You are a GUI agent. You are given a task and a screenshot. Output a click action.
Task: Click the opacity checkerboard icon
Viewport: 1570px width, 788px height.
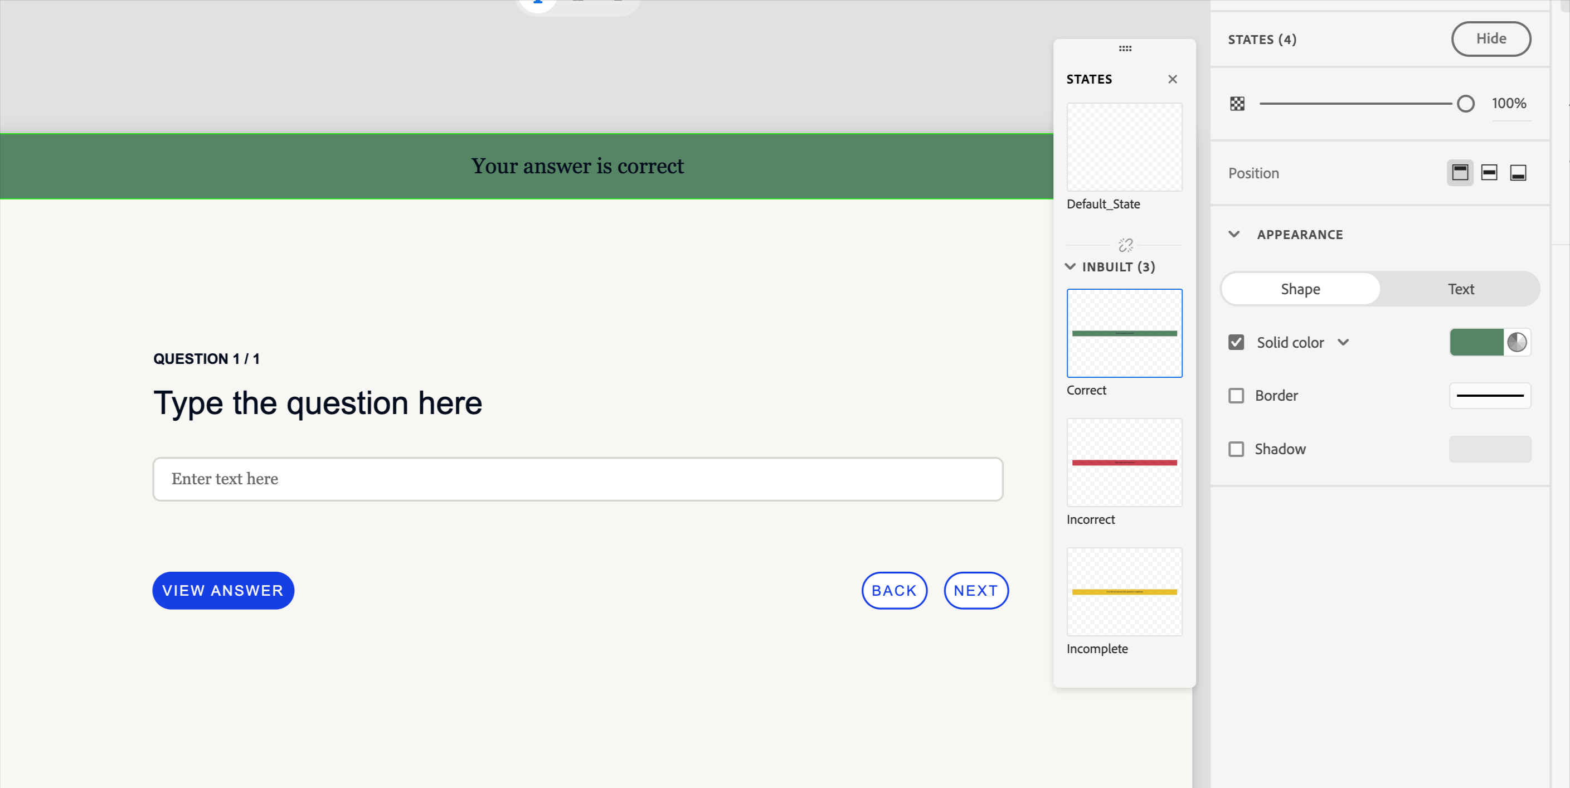pos(1237,104)
